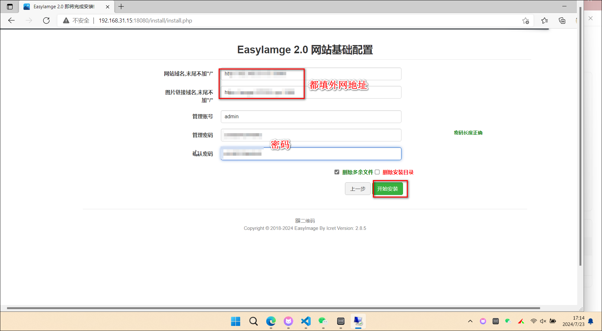Image resolution: width=602 pixels, height=331 pixels.
Task: Click the Windows Start button
Action: 235,321
